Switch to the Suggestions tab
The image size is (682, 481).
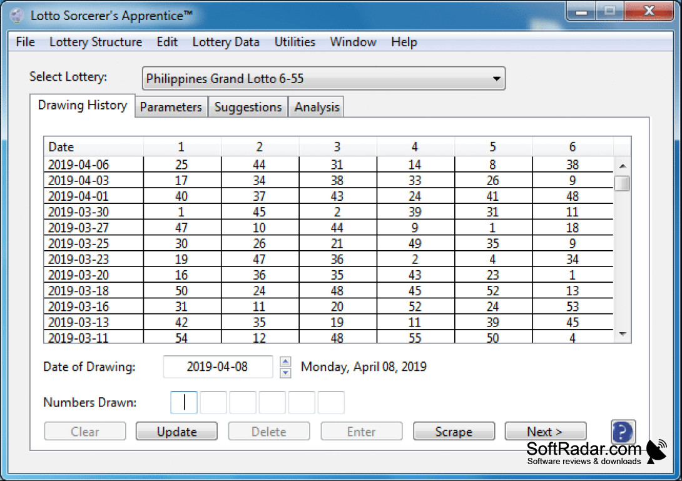tap(248, 107)
